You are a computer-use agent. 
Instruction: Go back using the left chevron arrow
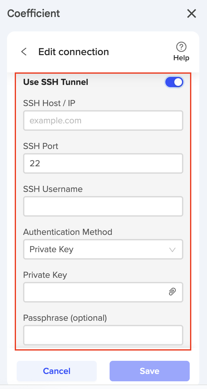(24, 52)
